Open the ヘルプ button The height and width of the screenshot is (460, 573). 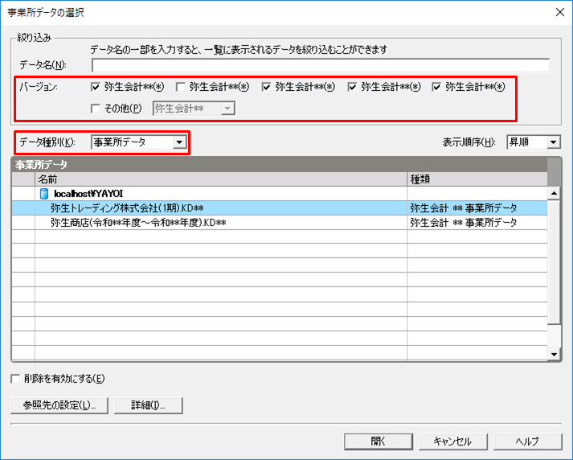tap(528, 442)
